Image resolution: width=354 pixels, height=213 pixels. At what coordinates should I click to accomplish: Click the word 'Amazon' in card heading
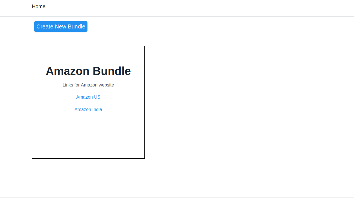pyautogui.click(x=68, y=71)
